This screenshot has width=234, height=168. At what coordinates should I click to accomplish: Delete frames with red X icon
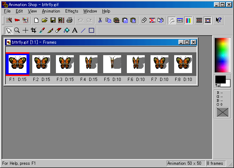coord(152,20)
